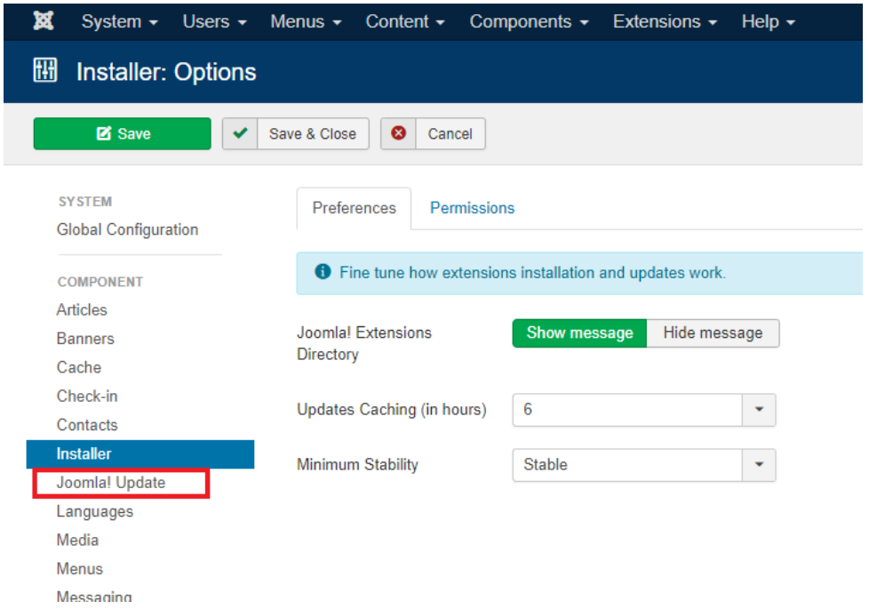This screenshot has width=869, height=609.
Task: Open the Content menu
Action: pyautogui.click(x=404, y=21)
